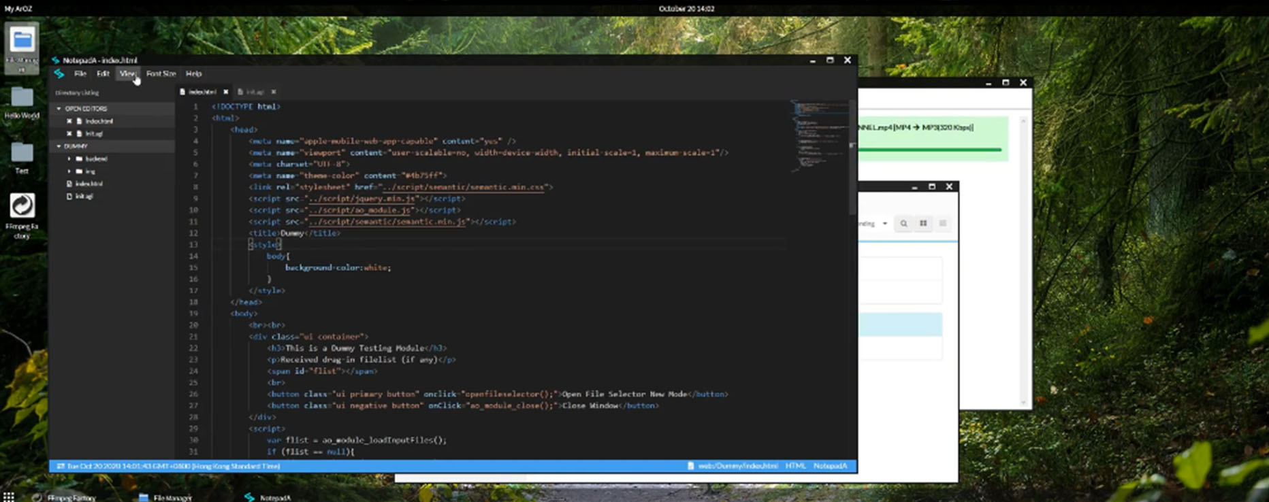Open the Font Size menu

(x=161, y=73)
